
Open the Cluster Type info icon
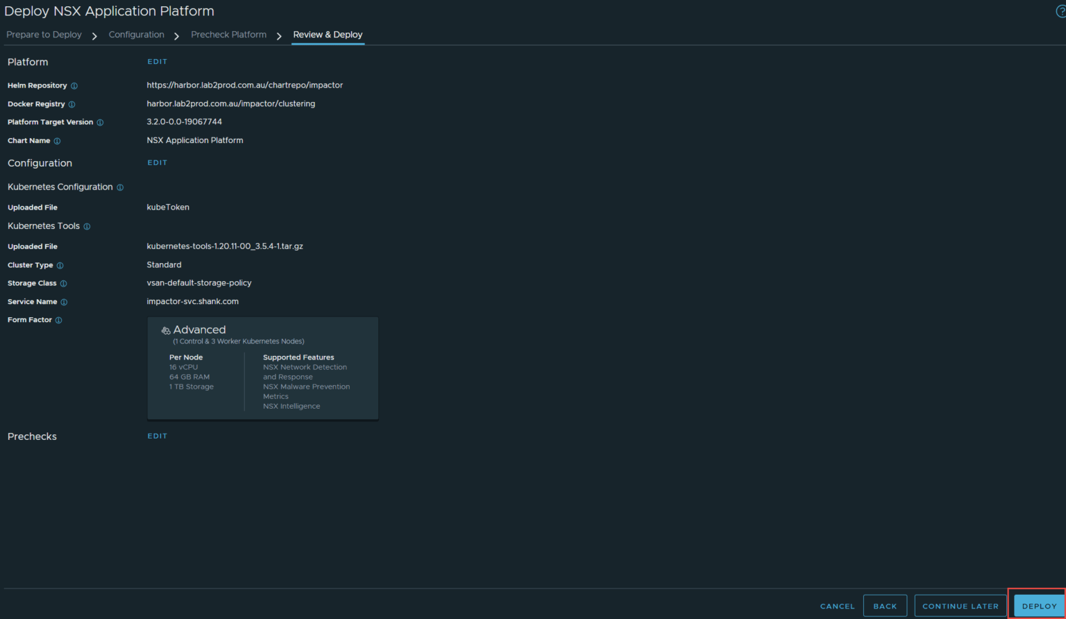coord(59,265)
